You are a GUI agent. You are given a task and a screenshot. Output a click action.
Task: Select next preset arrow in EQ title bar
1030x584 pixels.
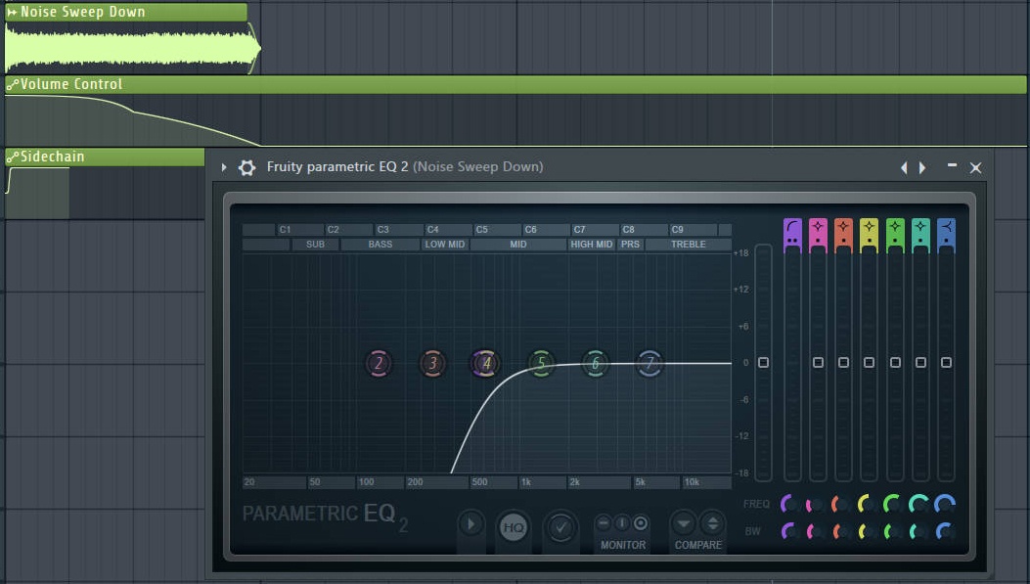(922, 167)
